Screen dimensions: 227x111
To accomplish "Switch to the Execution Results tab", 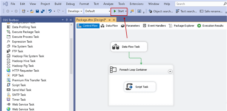I will tap(210, 26).
